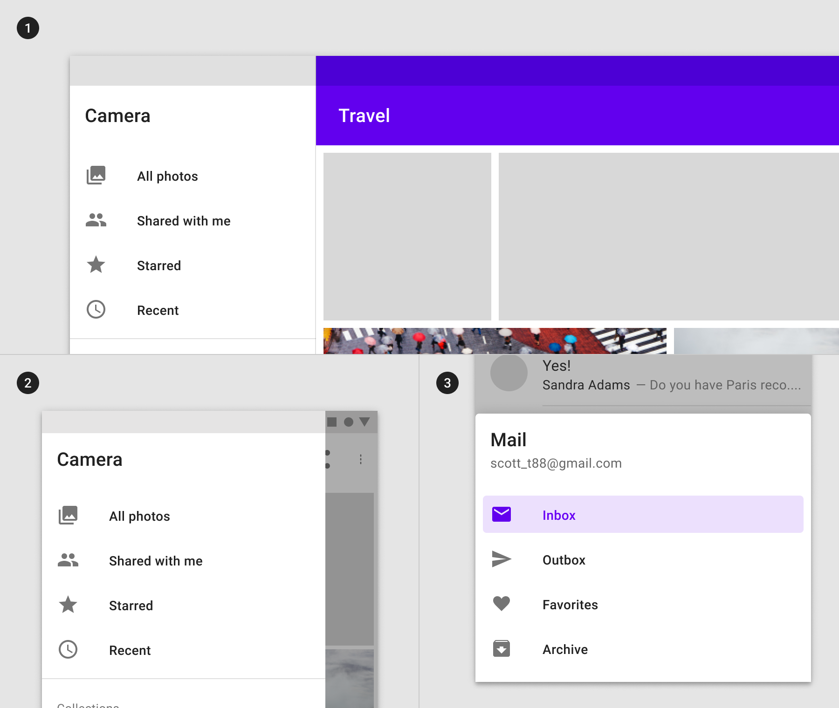Click the purple Inbox envelope icon
This screenshot has height=708, width=839.
502,515
